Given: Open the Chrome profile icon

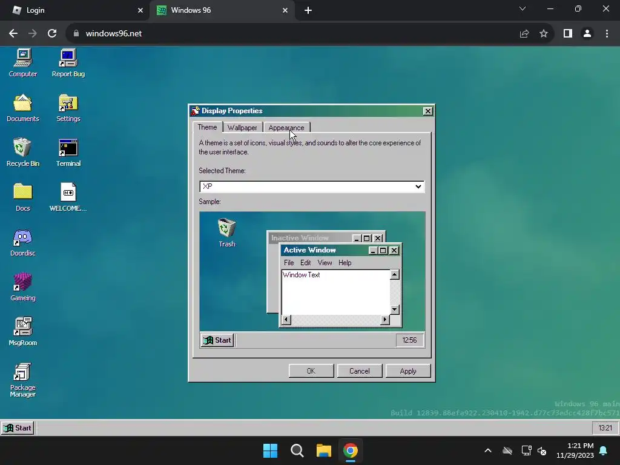Looking at the screenshot, I should click(587, 34).
